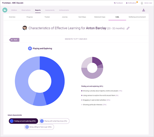Open the Assessments section
The image size is (154, 137).
pos(50,10)
